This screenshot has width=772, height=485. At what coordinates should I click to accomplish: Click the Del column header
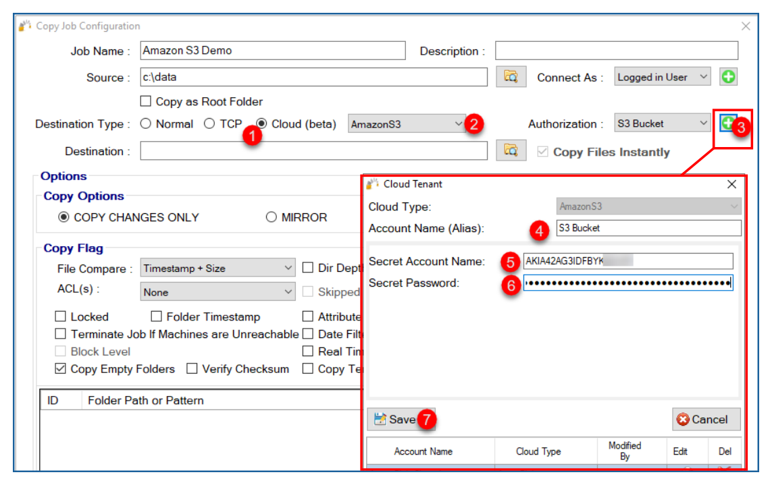[724, 451]
